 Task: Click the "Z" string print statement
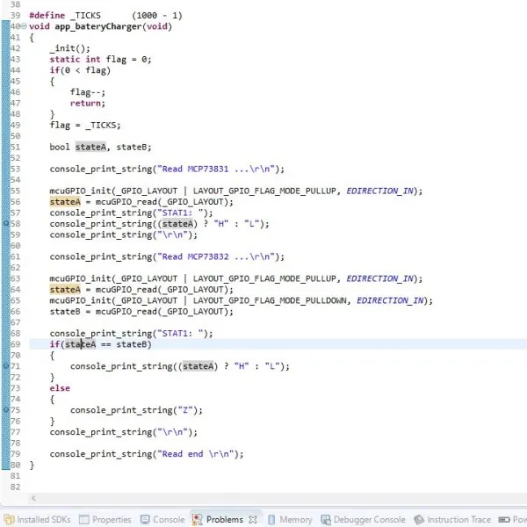click(136, 410)
